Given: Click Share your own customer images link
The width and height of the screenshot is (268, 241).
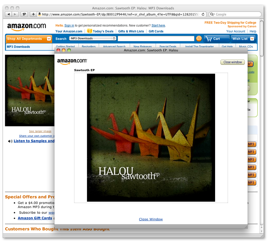Looking at the screenshot, I should tap(37, 136).
